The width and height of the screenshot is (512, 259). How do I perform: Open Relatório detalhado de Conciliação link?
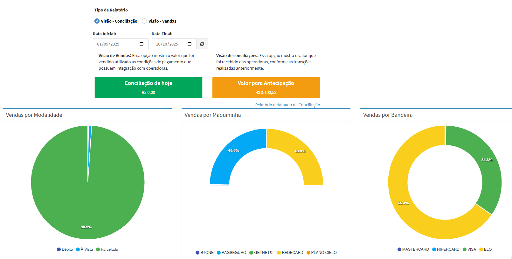(287, 105)
